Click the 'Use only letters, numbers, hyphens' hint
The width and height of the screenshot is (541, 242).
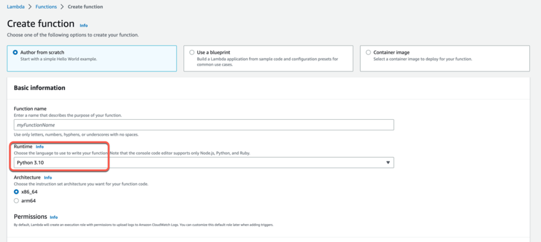pos(76,134)
